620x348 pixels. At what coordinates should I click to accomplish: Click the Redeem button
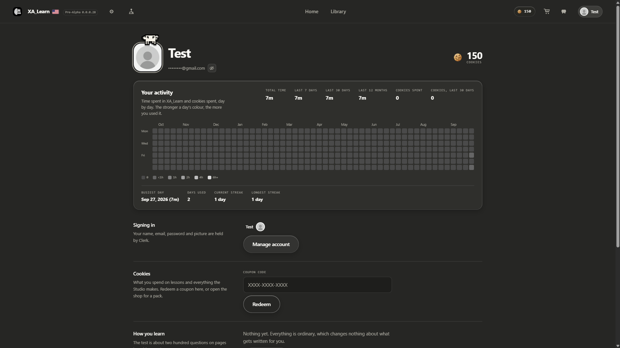click(262, 304)
